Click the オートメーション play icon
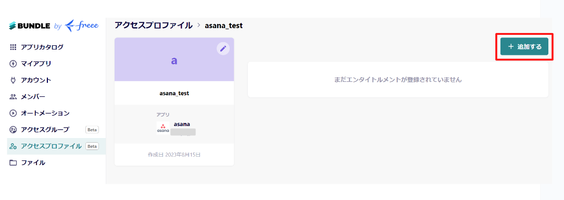 [14, 114]
